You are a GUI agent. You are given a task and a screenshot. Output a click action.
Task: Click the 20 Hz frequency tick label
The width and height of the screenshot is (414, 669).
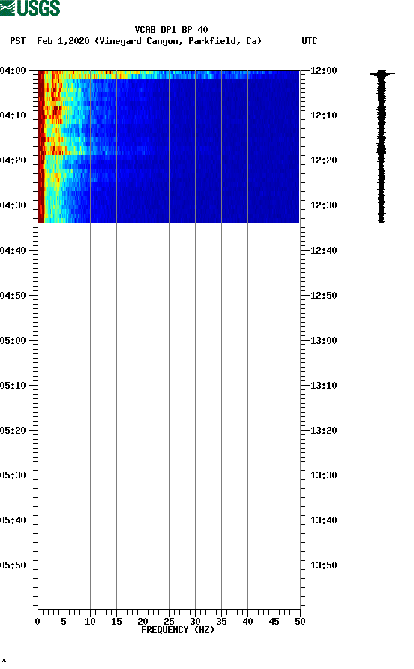point(142,622)
